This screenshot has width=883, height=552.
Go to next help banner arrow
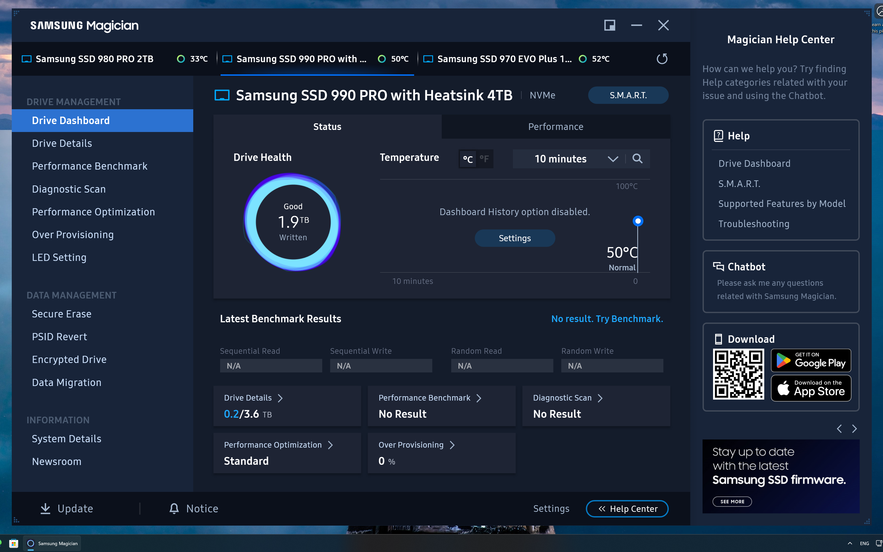tap(854, 429)
